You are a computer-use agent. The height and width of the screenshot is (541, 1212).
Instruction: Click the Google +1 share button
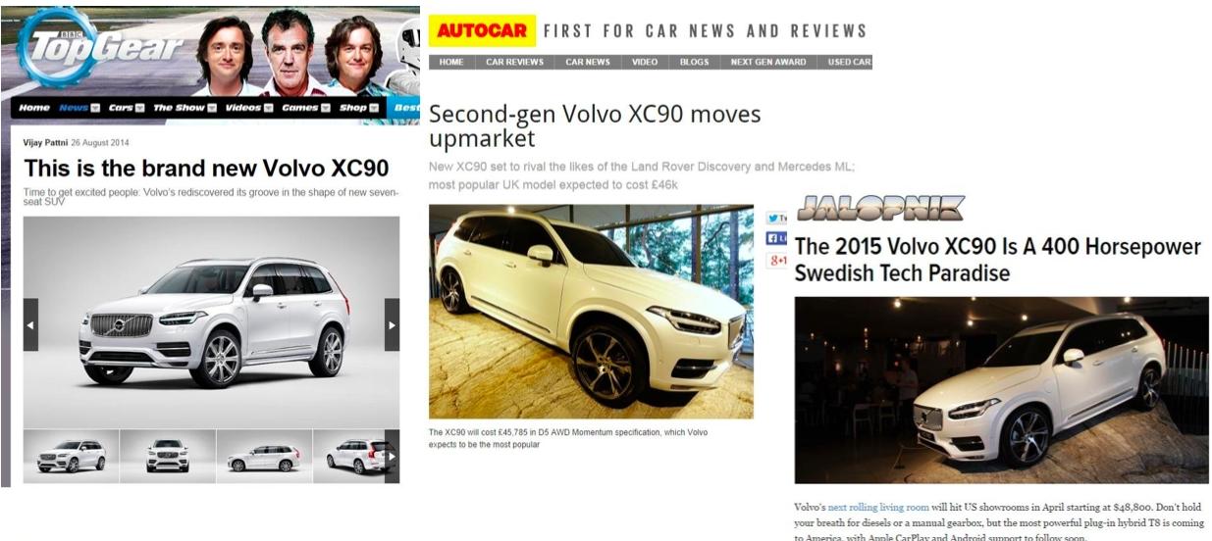776,261
